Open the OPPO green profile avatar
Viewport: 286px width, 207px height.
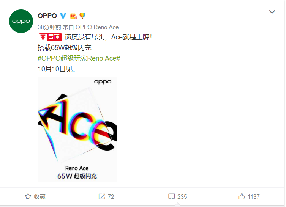(x=21, y=21)
